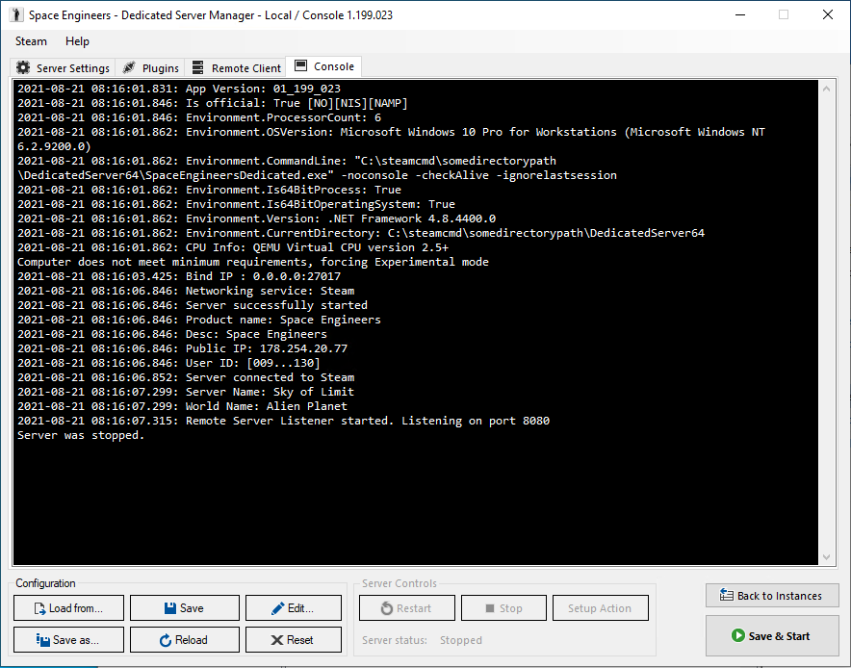This screenshot has width=851, height=668.
Task: Open the Steam menu
Action: click(31, 41)
